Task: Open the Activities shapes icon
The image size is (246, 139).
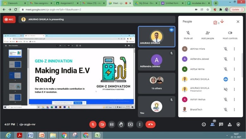Action: (x=230, y=124)
